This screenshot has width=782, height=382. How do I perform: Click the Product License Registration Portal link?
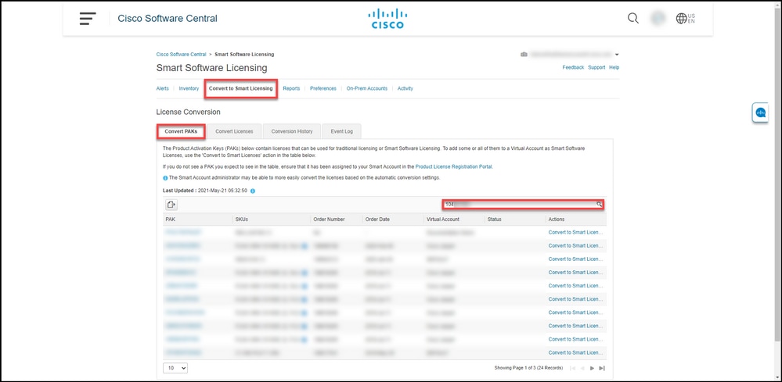pyautogui.click(x=454, y=166)
